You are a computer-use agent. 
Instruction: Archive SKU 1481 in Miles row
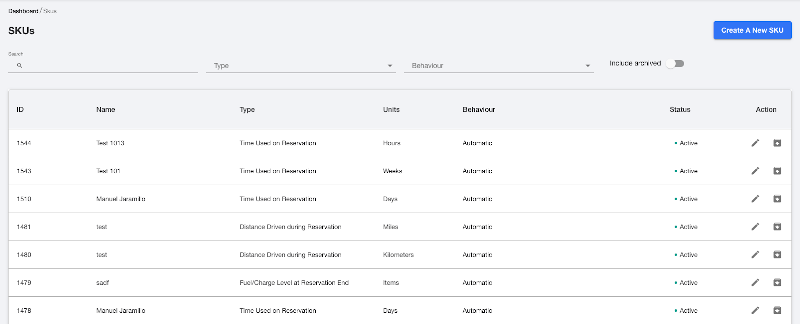pos(777,227)
